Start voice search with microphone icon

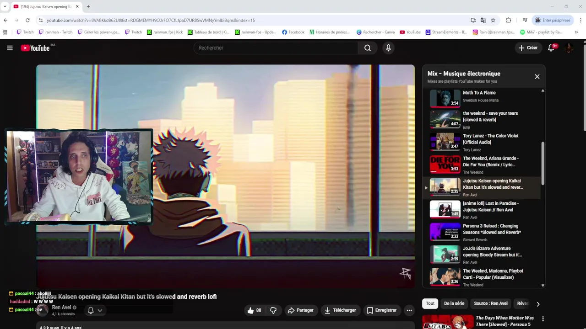388,48
